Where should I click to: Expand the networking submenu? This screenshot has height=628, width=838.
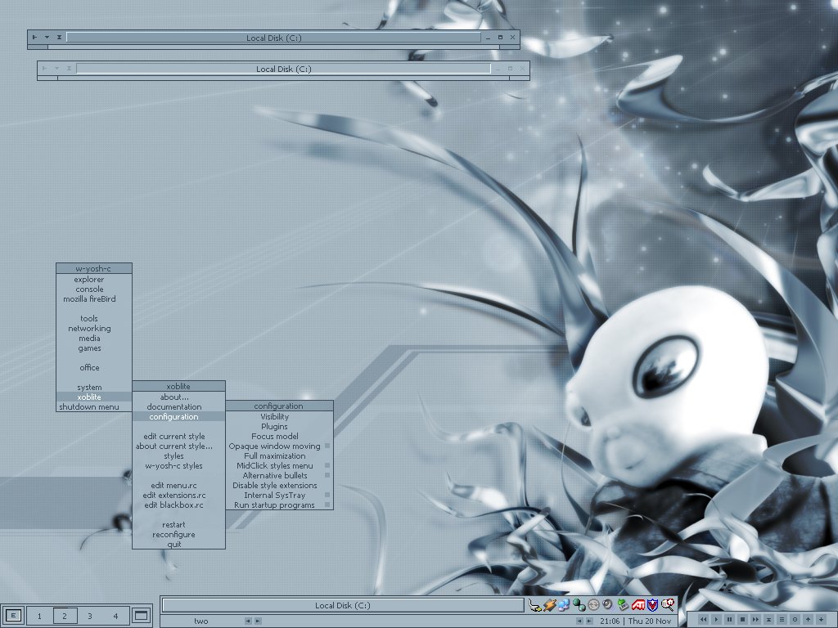click(x=93, y=329)
